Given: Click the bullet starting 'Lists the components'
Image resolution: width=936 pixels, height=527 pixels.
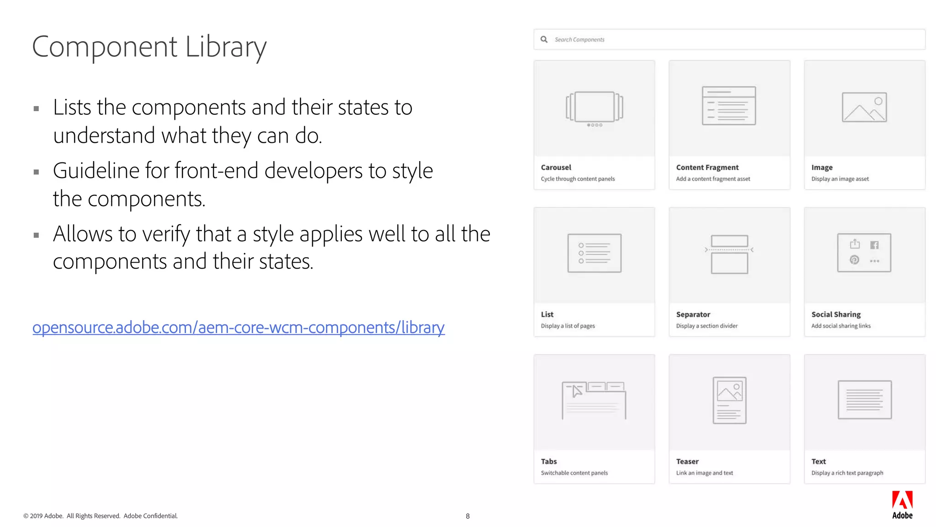Looking at the screenshot, I should point(233,121).
